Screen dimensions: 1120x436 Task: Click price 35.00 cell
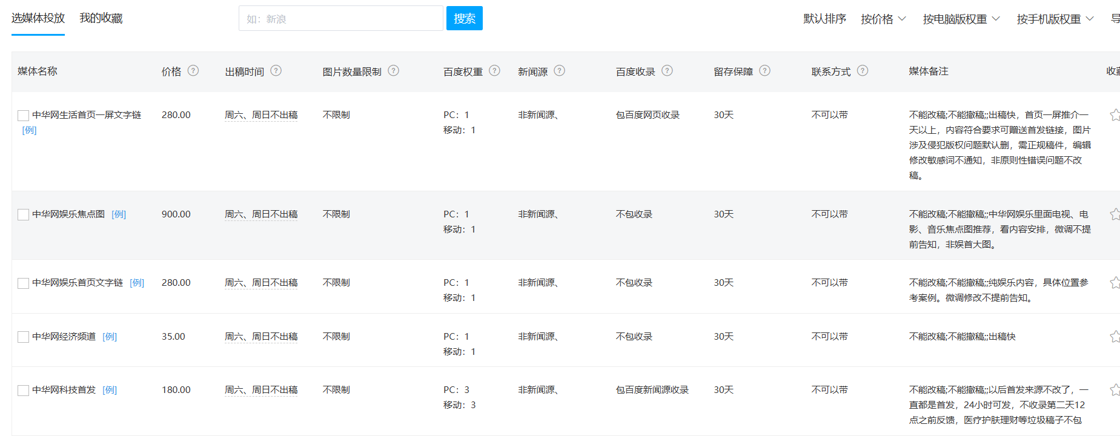tap(173, 336)
